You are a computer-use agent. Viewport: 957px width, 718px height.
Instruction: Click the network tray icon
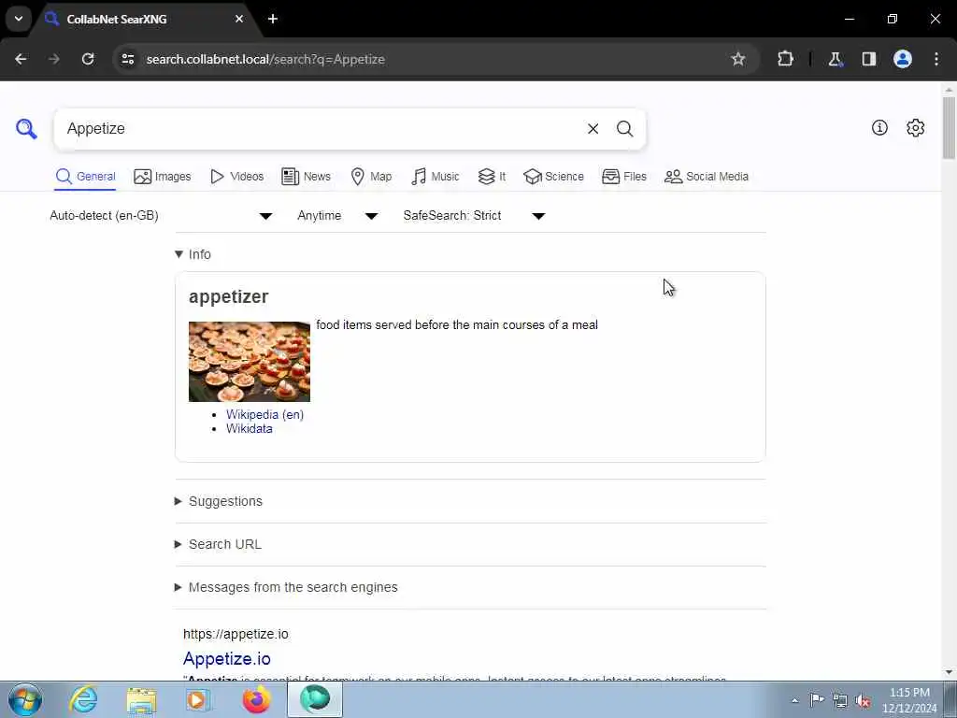pos(840,700)
